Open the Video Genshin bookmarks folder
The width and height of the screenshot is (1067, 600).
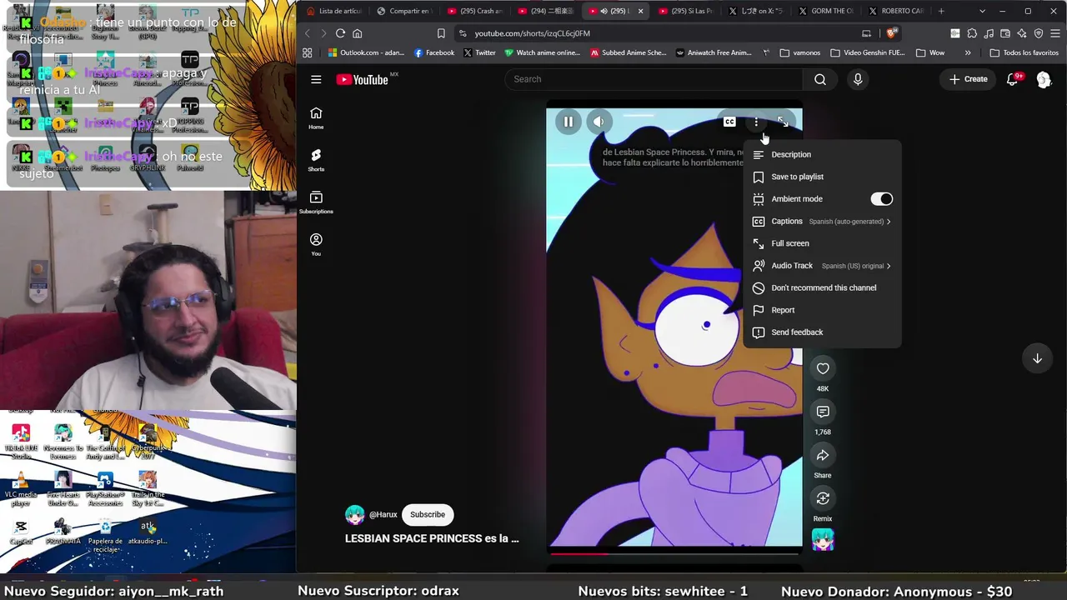[x=867, y=52]
